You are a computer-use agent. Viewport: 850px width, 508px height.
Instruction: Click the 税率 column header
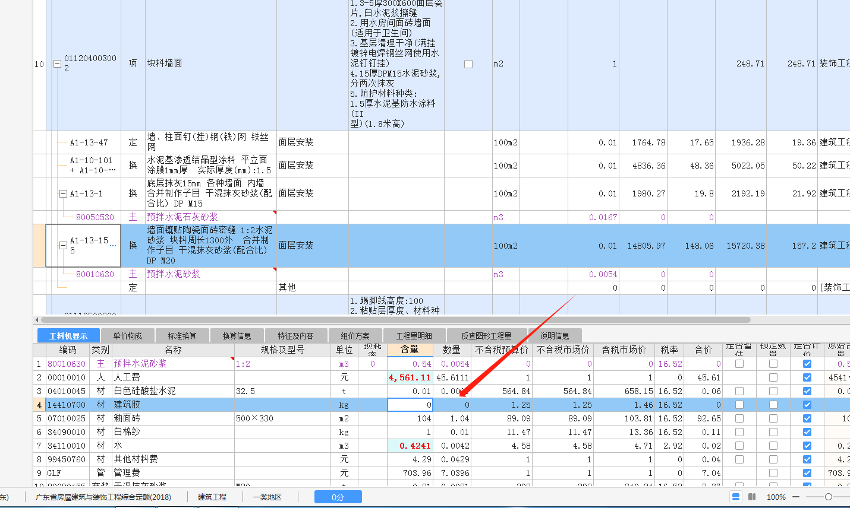[669, 350]
